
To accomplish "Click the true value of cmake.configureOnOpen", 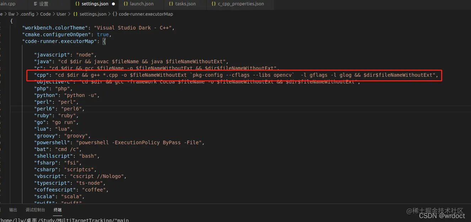I will (103, 34).
